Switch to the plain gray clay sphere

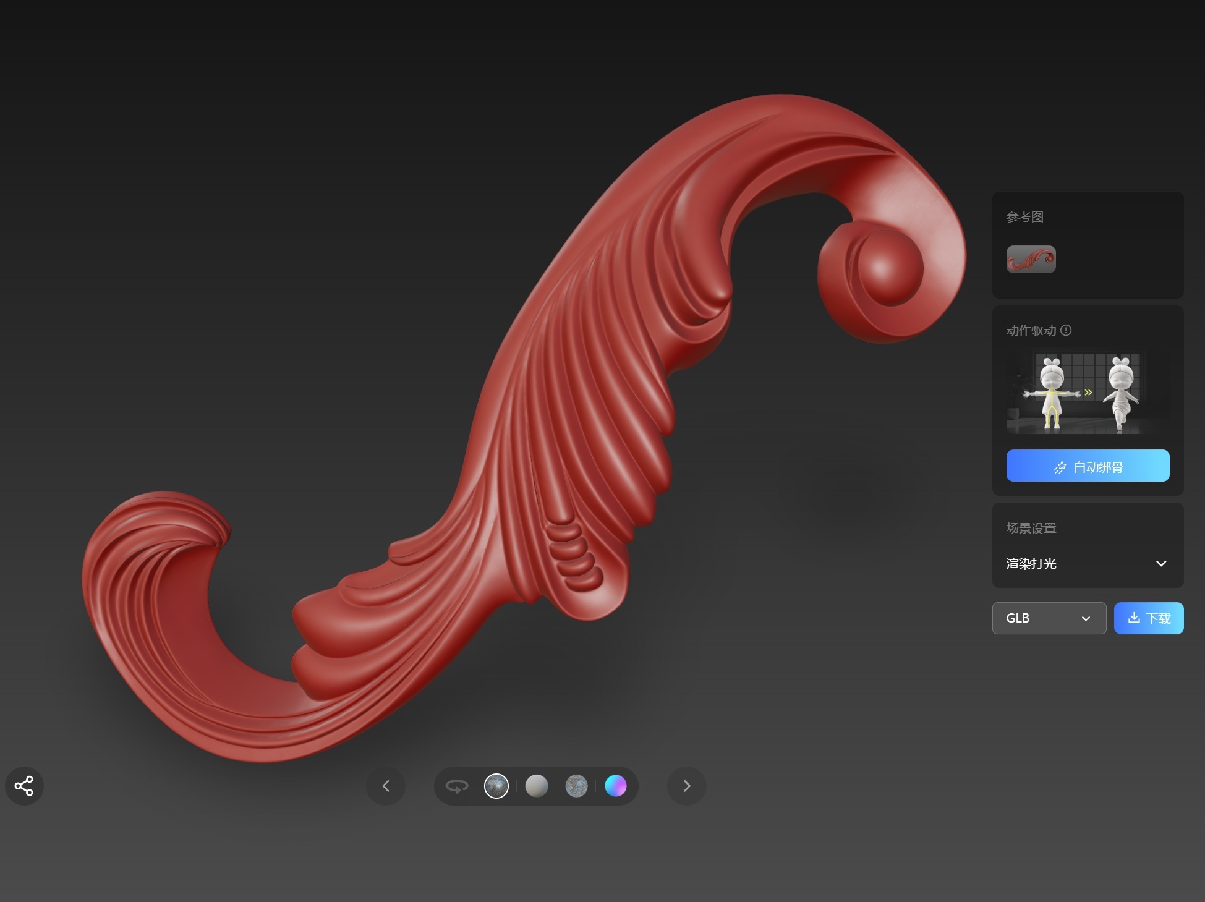point(536,786)
